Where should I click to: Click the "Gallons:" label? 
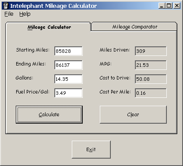[x=25, y=78]
